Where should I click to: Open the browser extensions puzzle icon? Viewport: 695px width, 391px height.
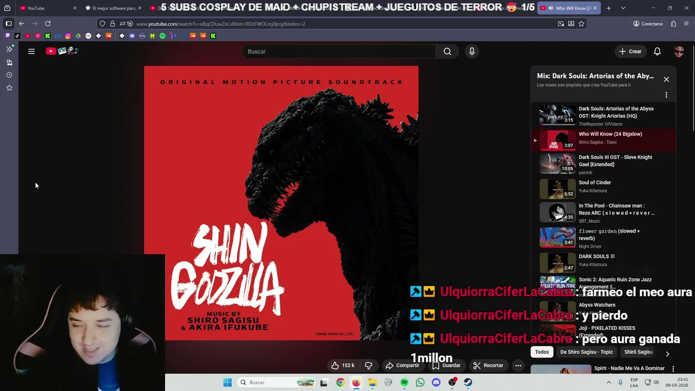[673, 24]
